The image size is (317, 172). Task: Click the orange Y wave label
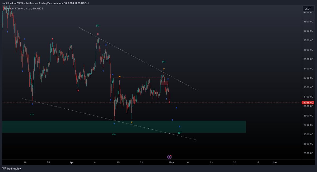tap(164, 69)
